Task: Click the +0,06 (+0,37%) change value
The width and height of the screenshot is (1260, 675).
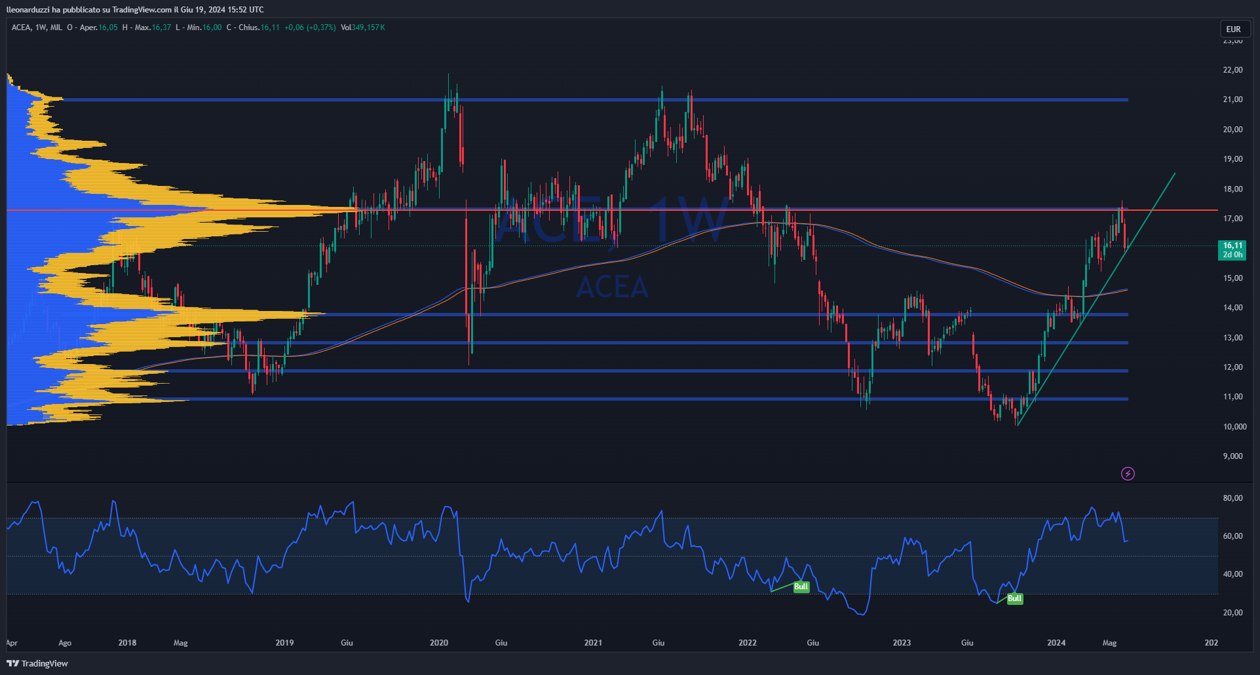Action: 310,27
